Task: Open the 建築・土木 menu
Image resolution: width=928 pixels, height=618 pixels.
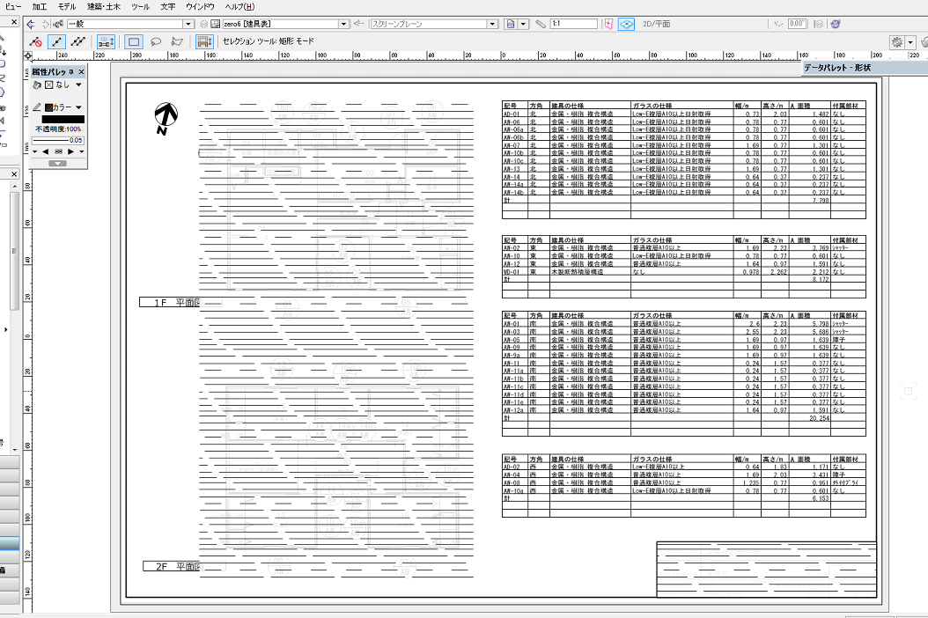Action: pyautogui.click(x=99, y=6)
